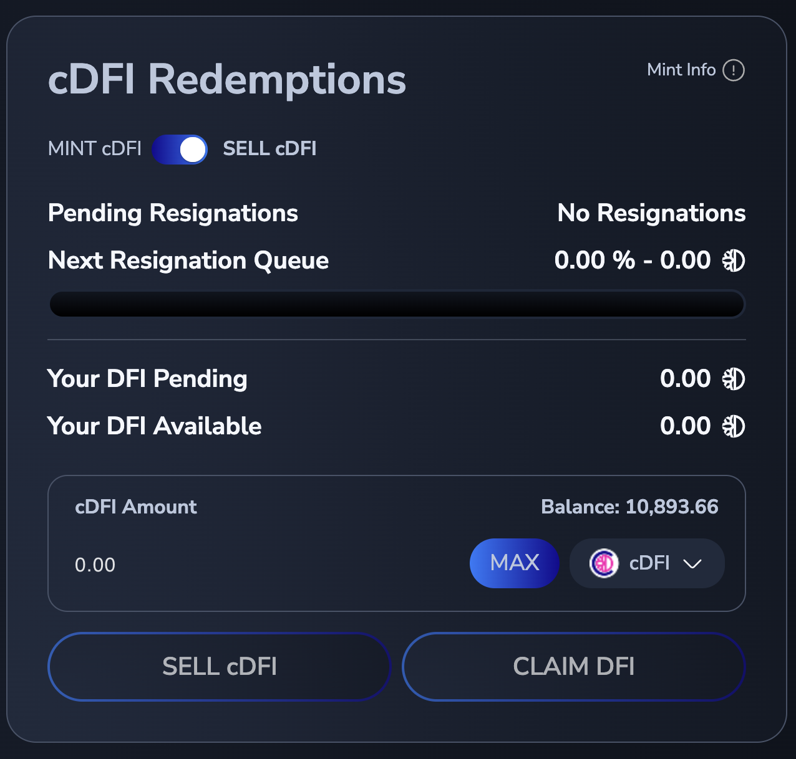Toggle the MINT/SELL cDFI switch
This screenshot has height=759, width=796.
point(180,150)
